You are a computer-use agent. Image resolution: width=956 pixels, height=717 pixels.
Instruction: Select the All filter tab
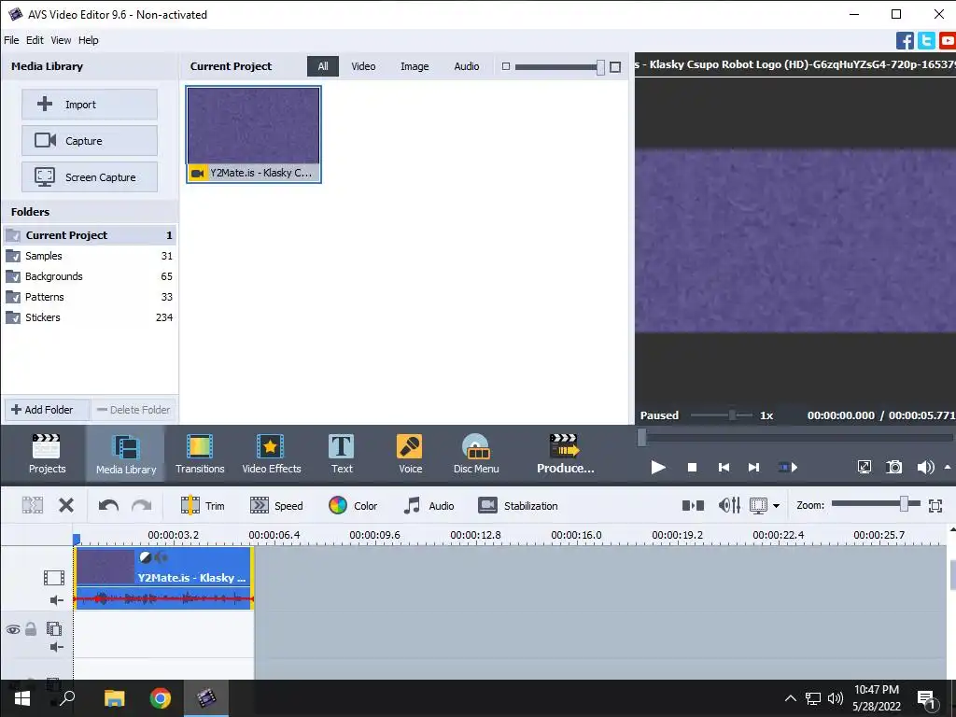[322, 66]
